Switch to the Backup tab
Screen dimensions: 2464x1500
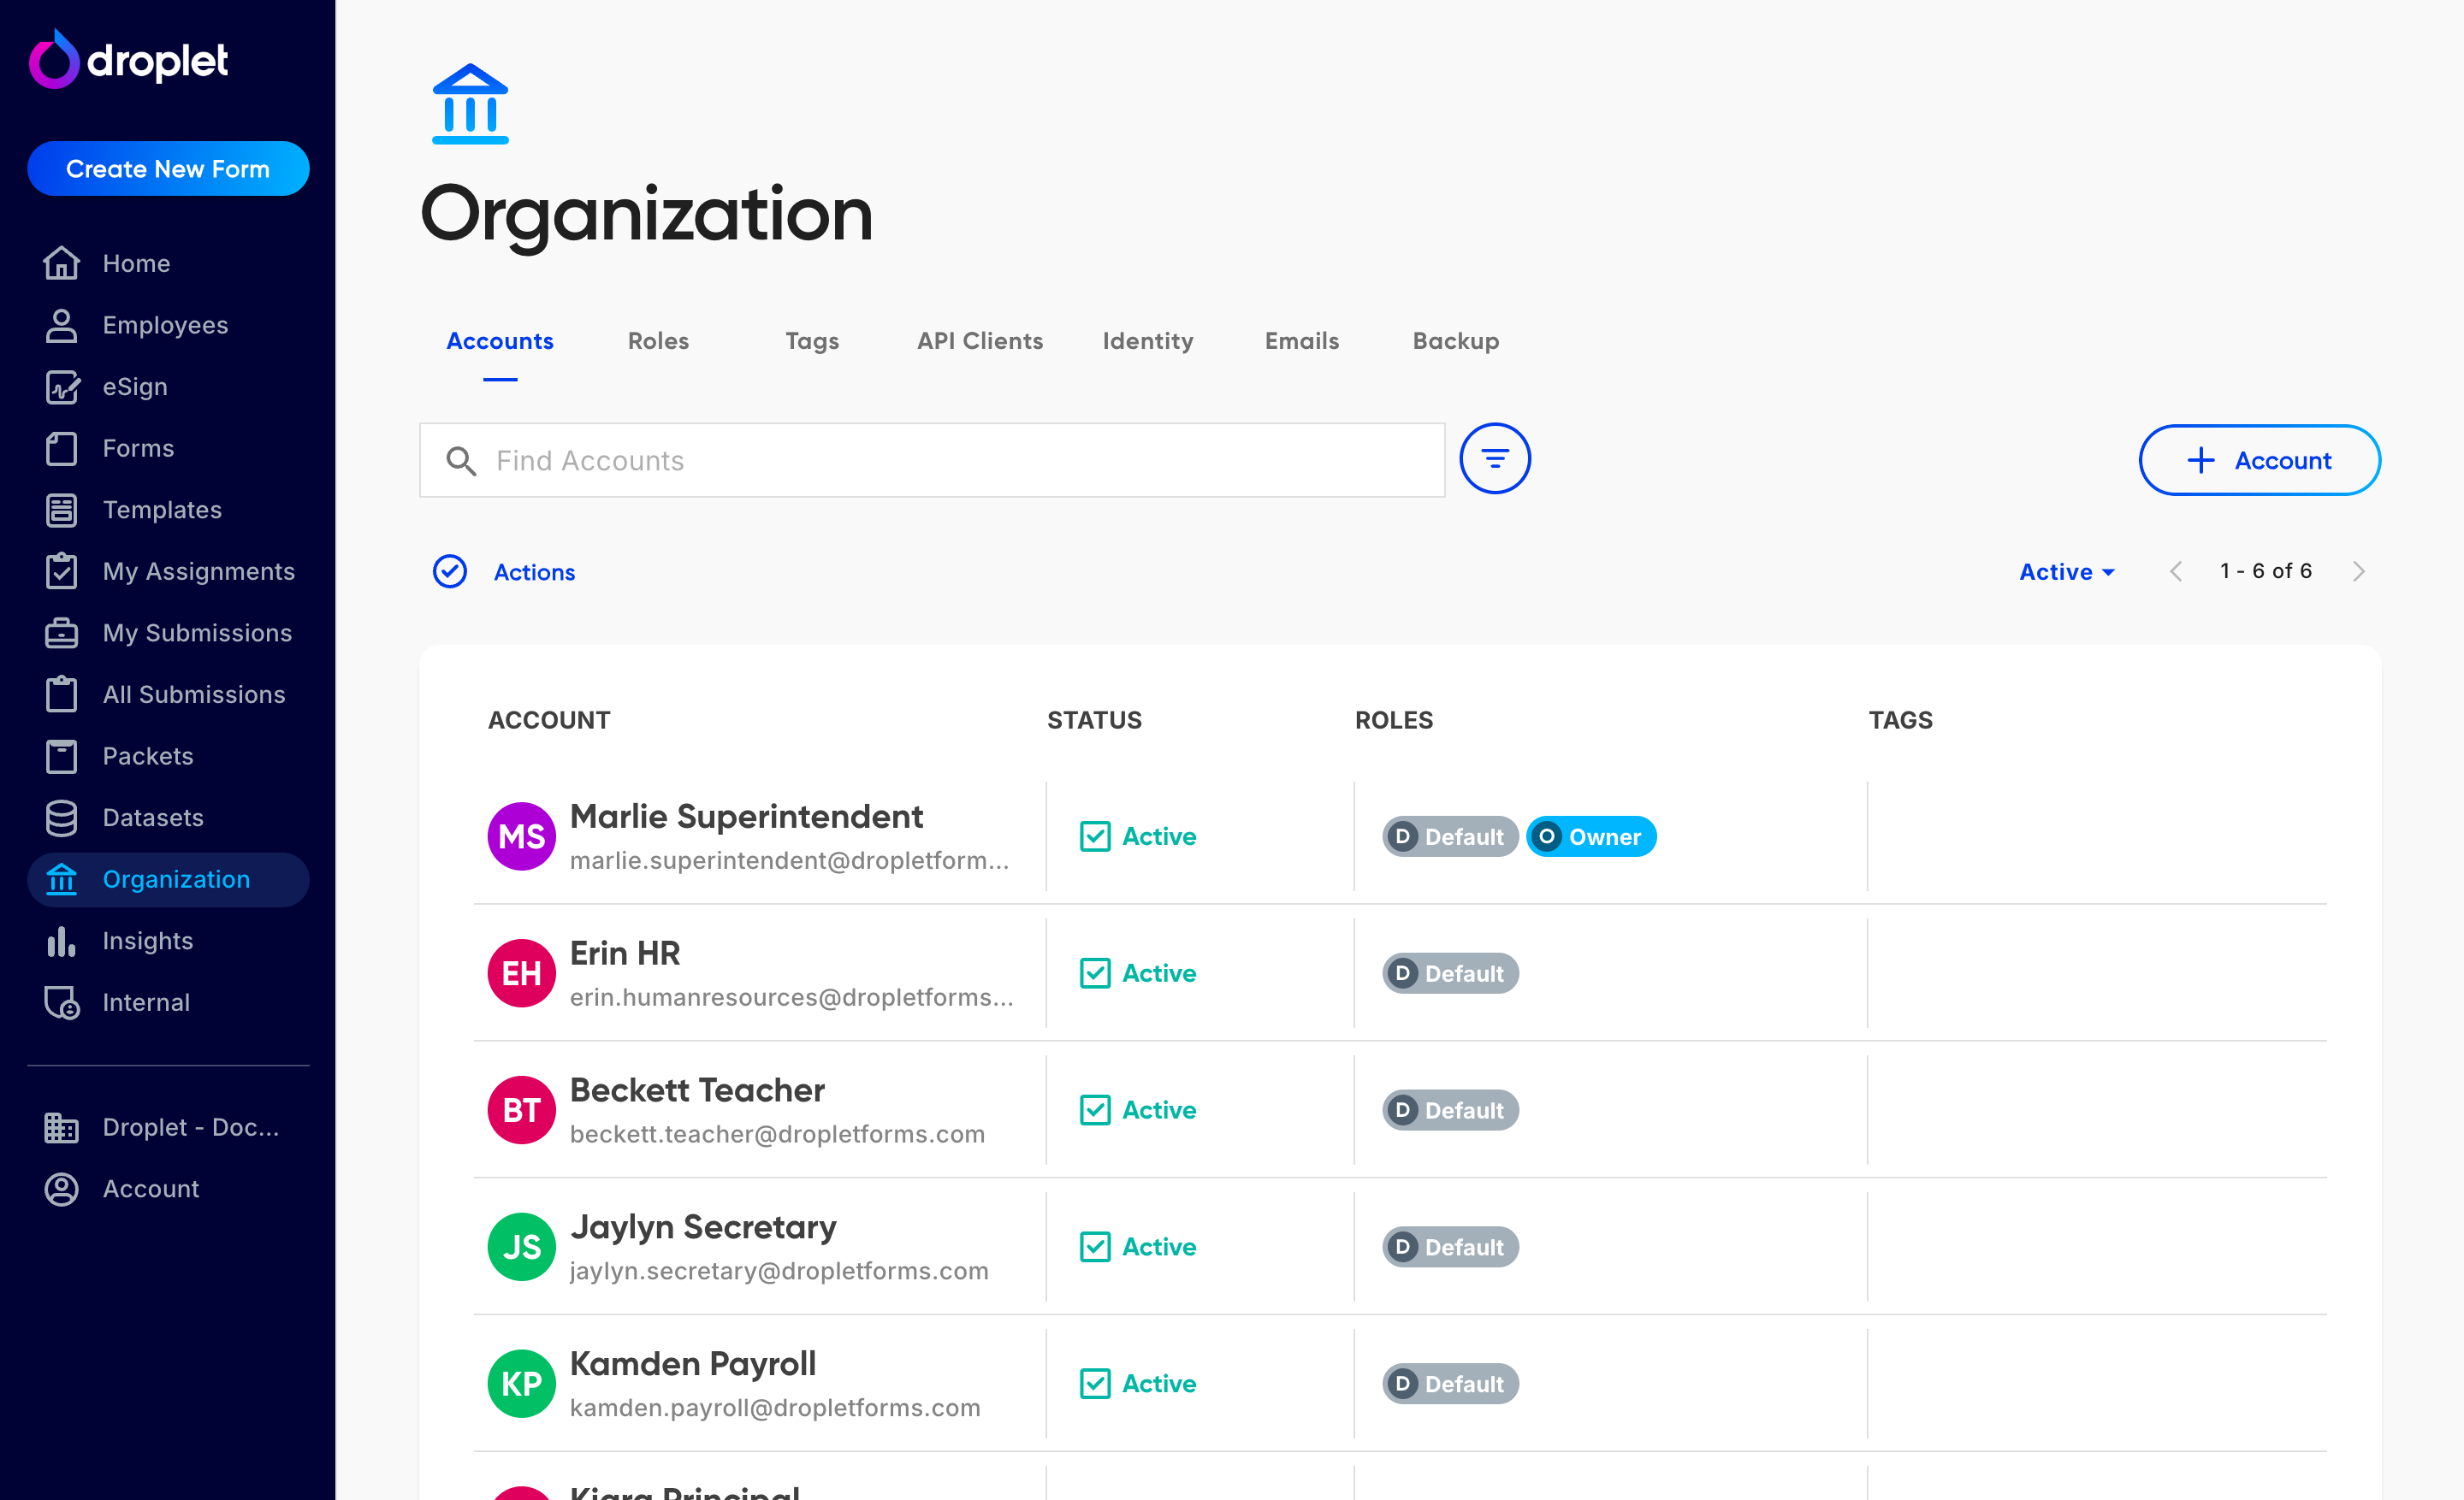coord(1456,340)
